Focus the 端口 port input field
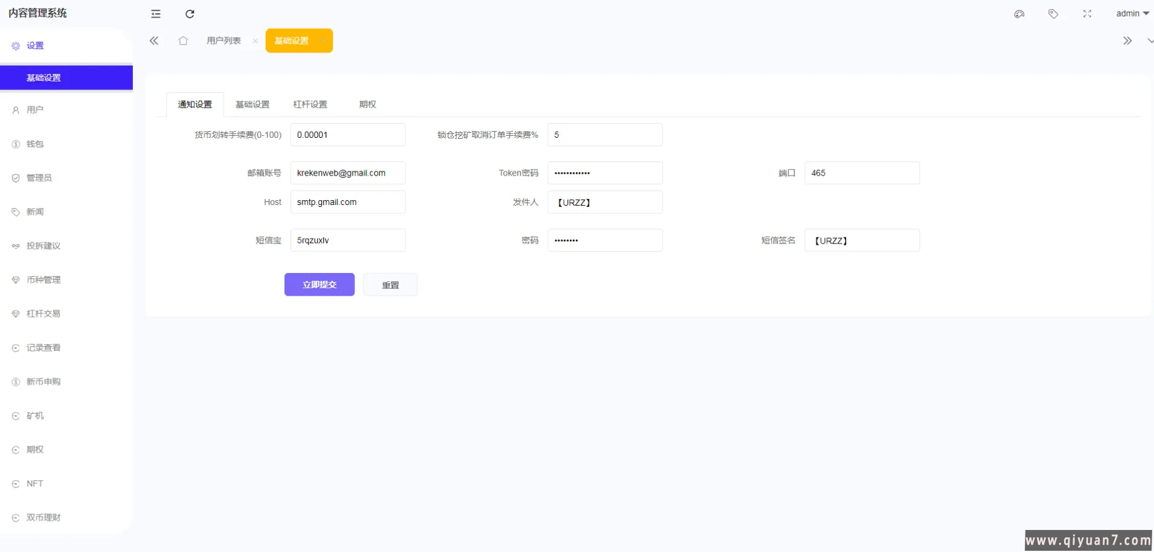The width and height of the screenshot is (1154, 552). 861,173
